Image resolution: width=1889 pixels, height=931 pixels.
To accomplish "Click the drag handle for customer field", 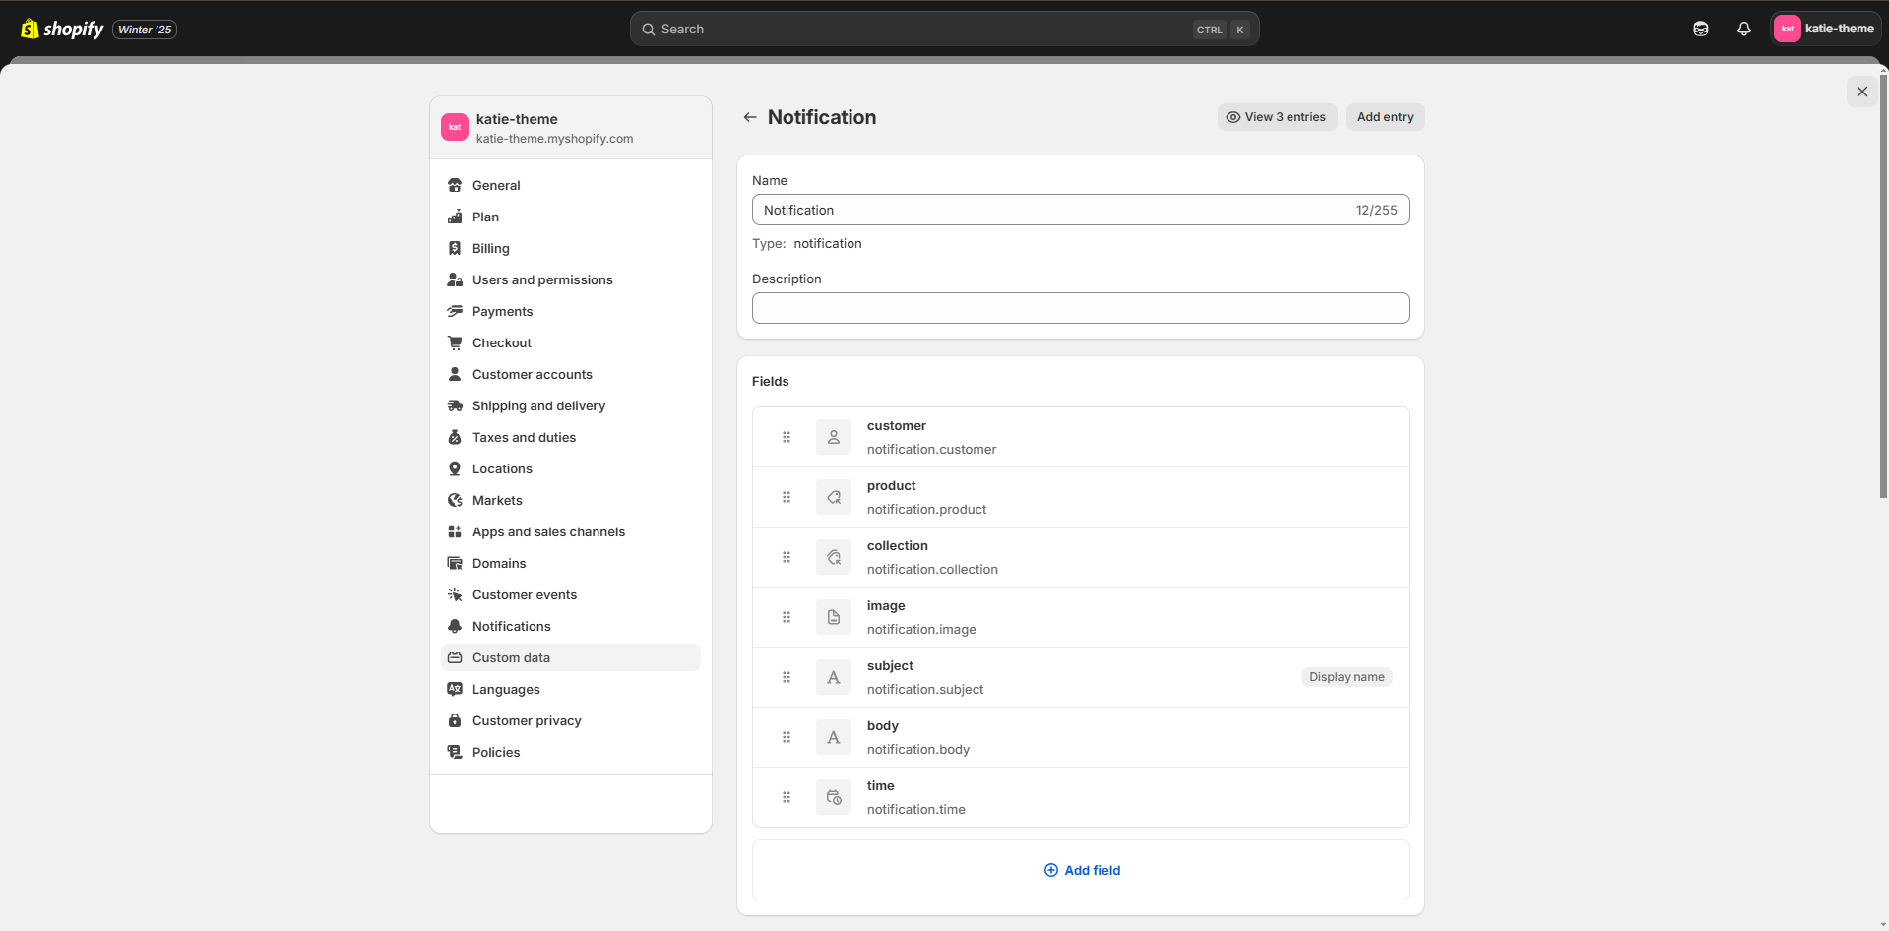I will (787, 437).
